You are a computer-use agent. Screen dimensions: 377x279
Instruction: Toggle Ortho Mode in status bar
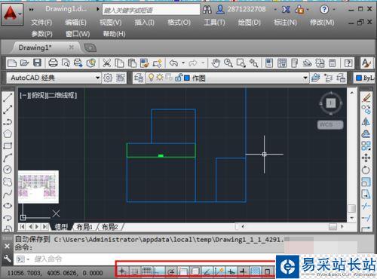(x=158, y=271)
